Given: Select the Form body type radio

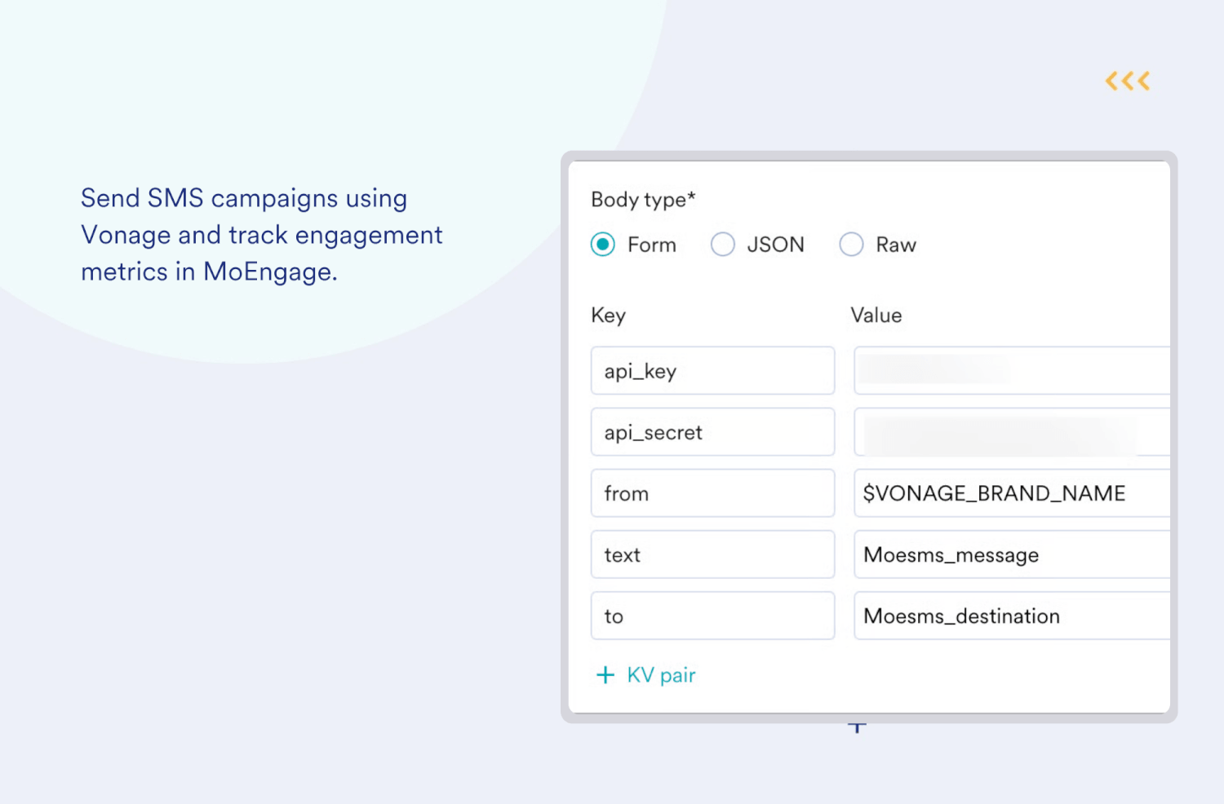Looking at the screenshot, I should tap(603, 245).
